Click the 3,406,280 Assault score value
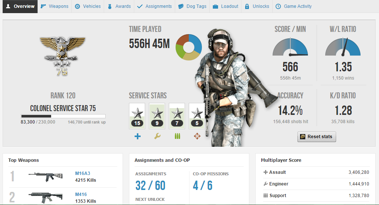379x205 pixels. coord(359,172)
